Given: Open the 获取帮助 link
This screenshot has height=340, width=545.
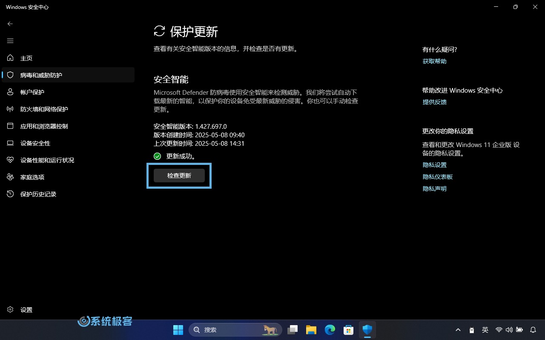Looking at the screenshot, I should click(434, 61).
